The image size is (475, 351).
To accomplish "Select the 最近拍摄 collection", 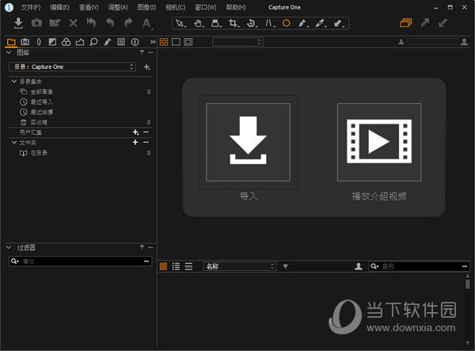I will 82,113.
